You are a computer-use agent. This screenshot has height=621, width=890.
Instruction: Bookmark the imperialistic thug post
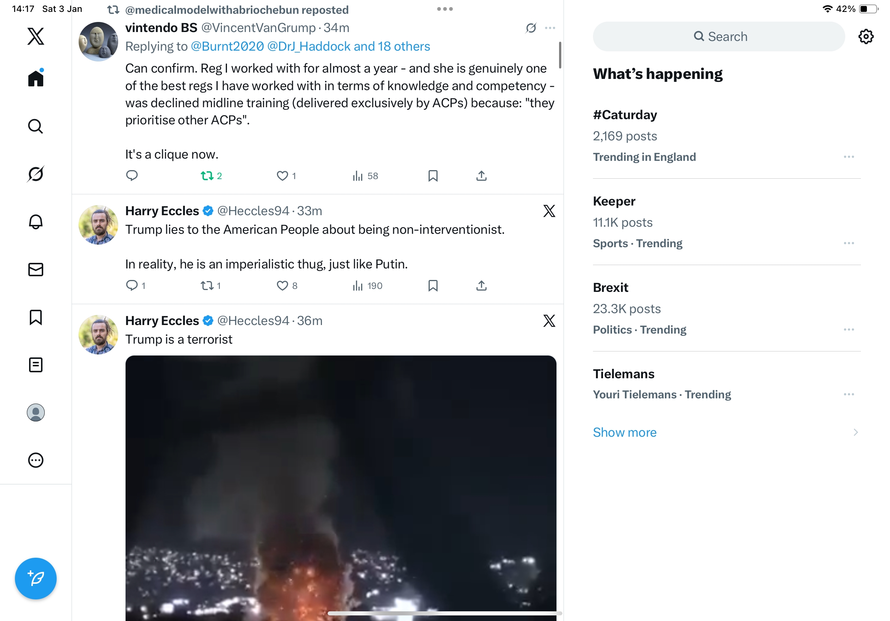coord(433,286)
